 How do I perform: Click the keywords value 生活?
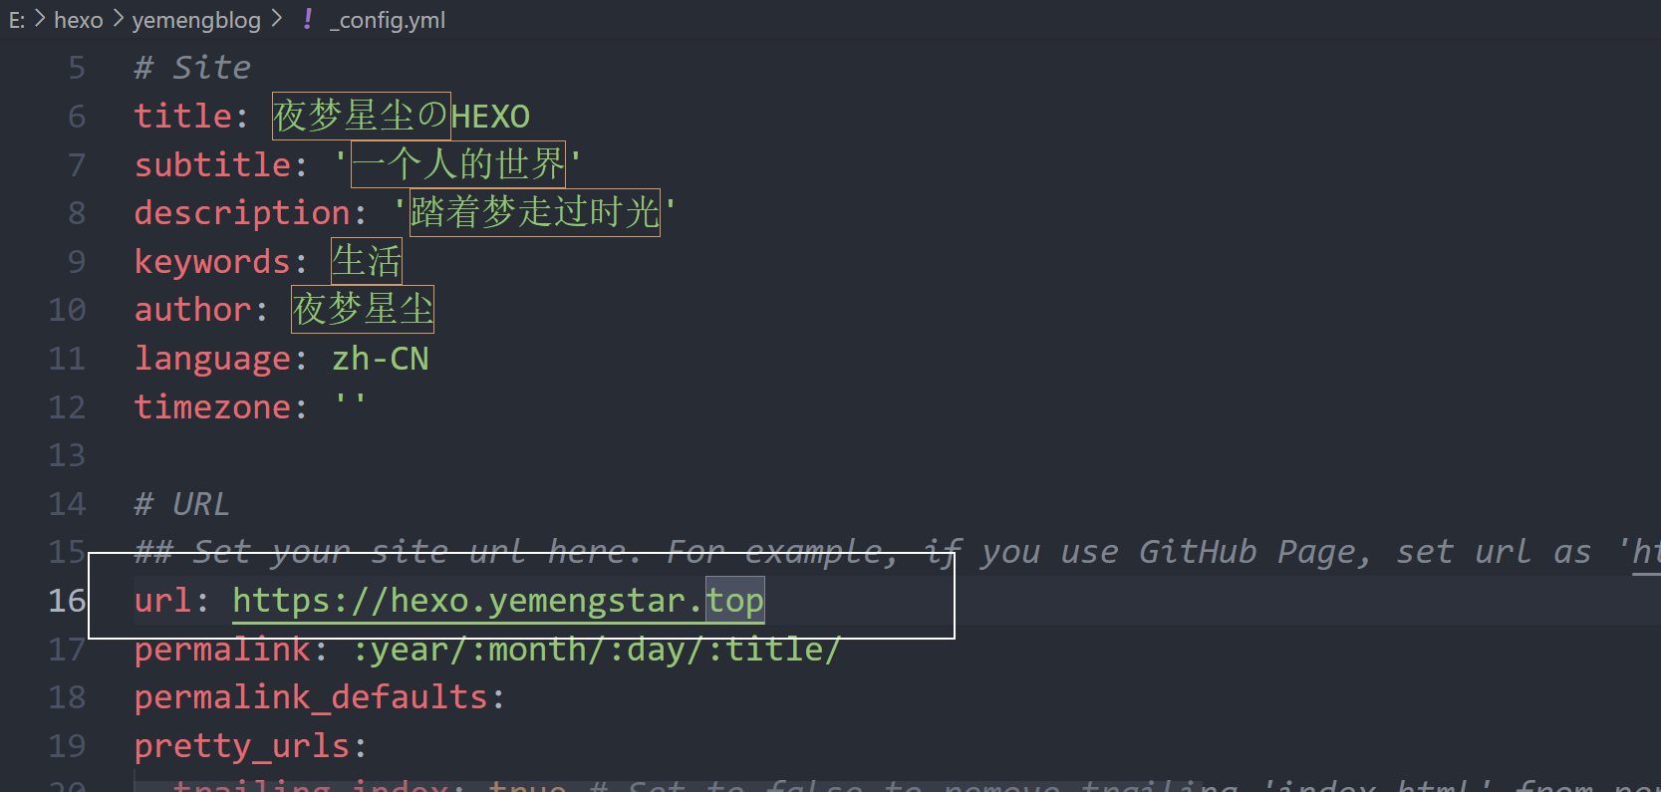[x=367, y=261]
